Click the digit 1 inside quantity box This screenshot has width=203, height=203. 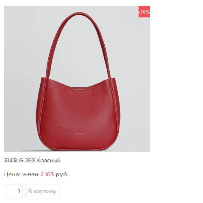click(x=19, y=192)
